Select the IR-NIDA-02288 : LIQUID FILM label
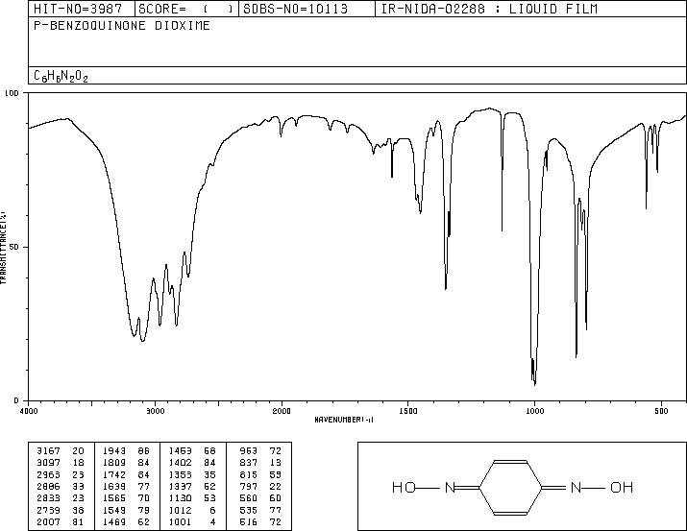Screen dimensions: 687x531 (x=489, y=9)
